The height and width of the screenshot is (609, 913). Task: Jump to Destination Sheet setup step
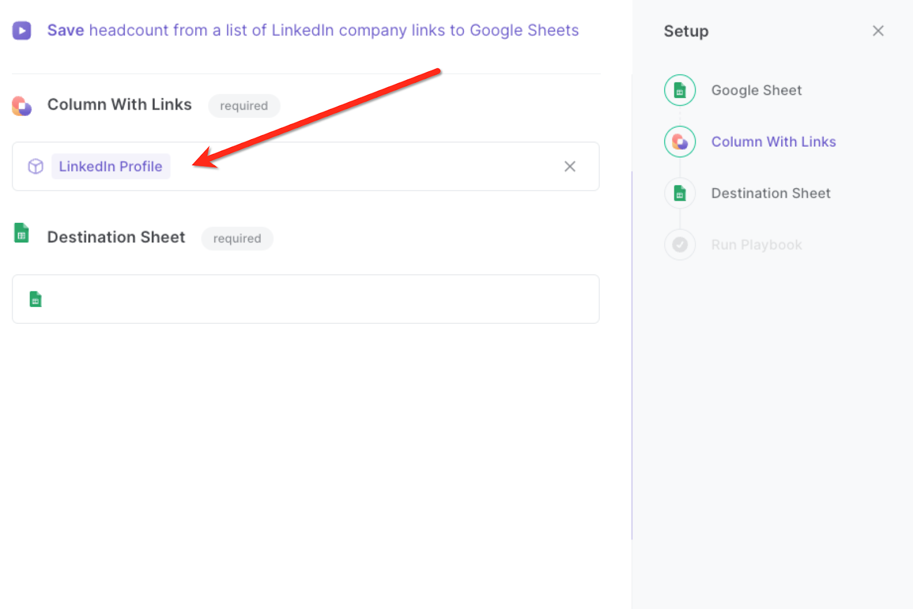tap(770, 193)
